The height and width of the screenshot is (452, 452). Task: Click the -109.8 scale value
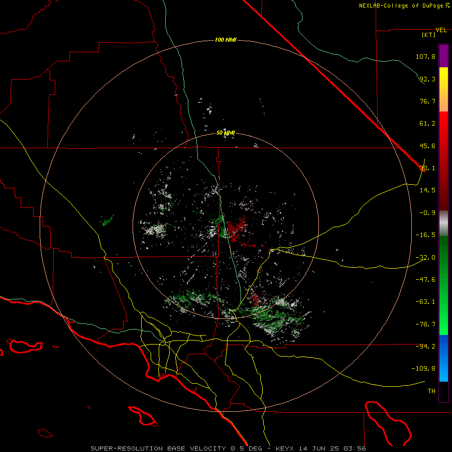click(x=424, y=369)
